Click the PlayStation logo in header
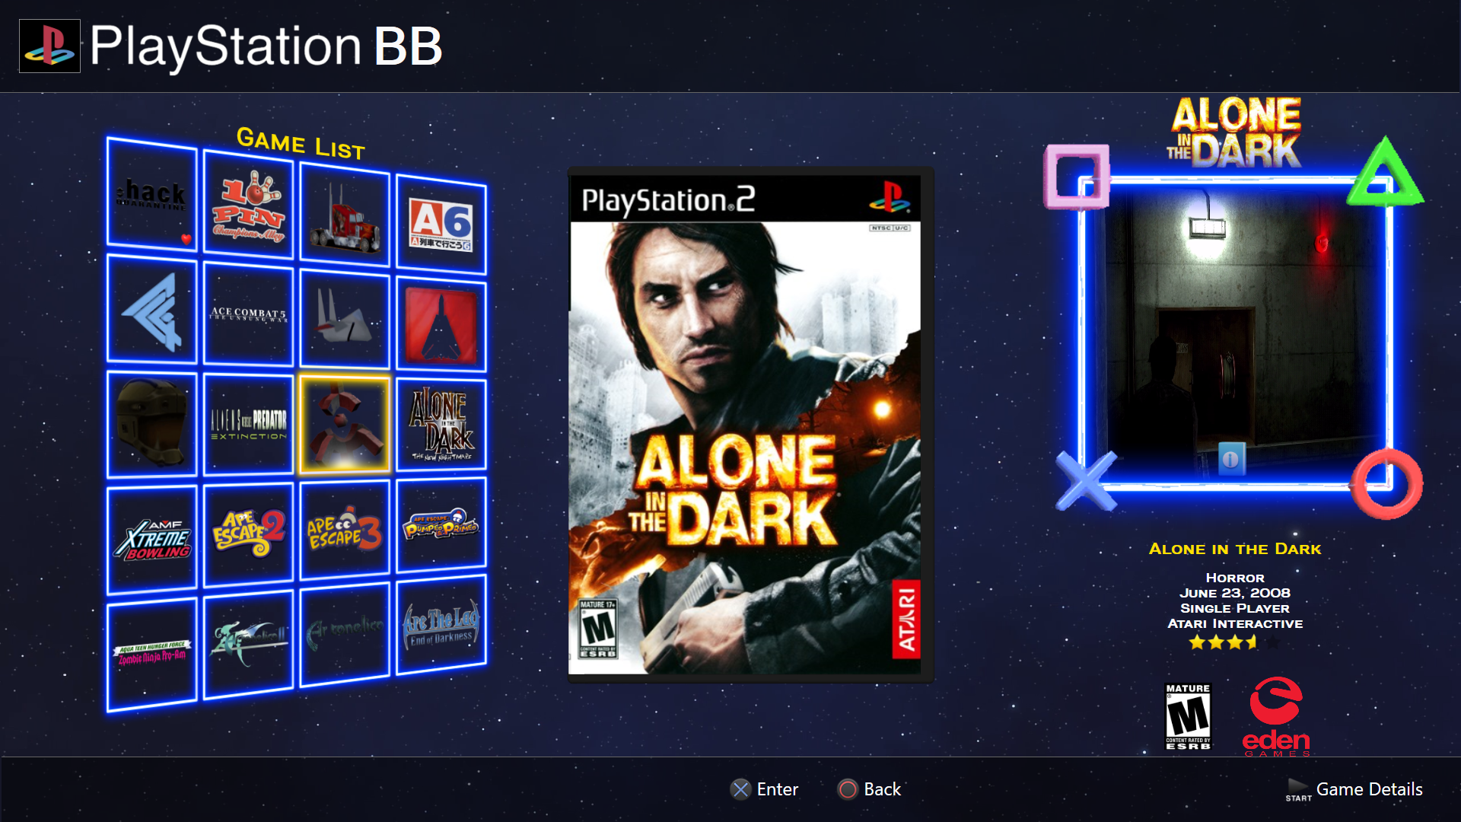Viewport: 1461px width, 822px height. click(49, 46)
